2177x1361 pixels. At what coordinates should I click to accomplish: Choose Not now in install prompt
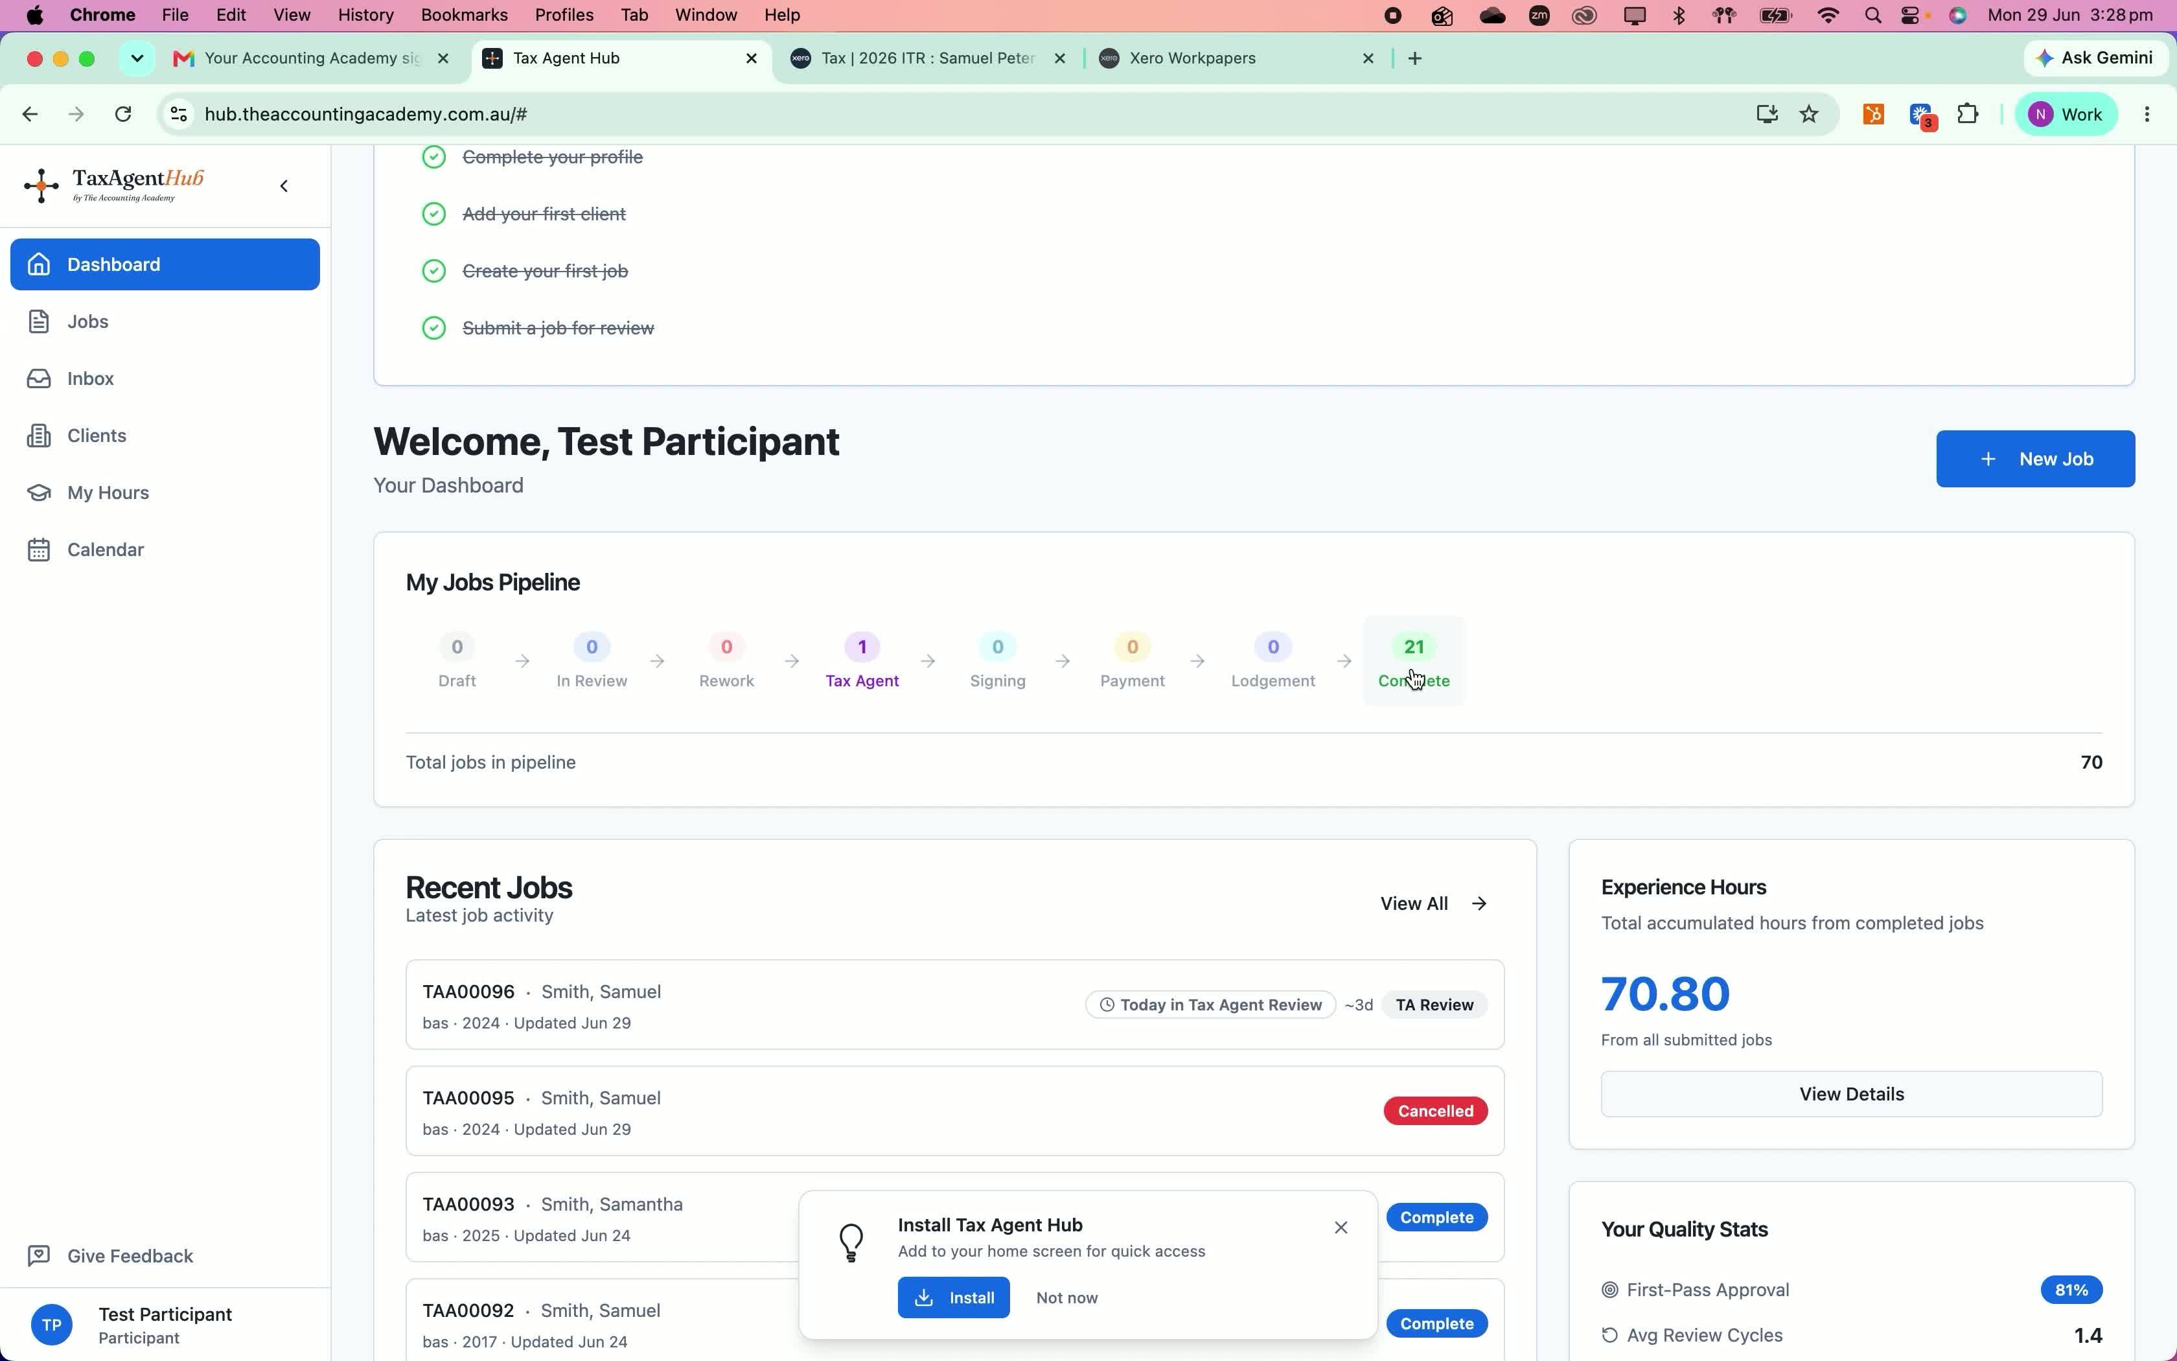click(1067, 1298)
